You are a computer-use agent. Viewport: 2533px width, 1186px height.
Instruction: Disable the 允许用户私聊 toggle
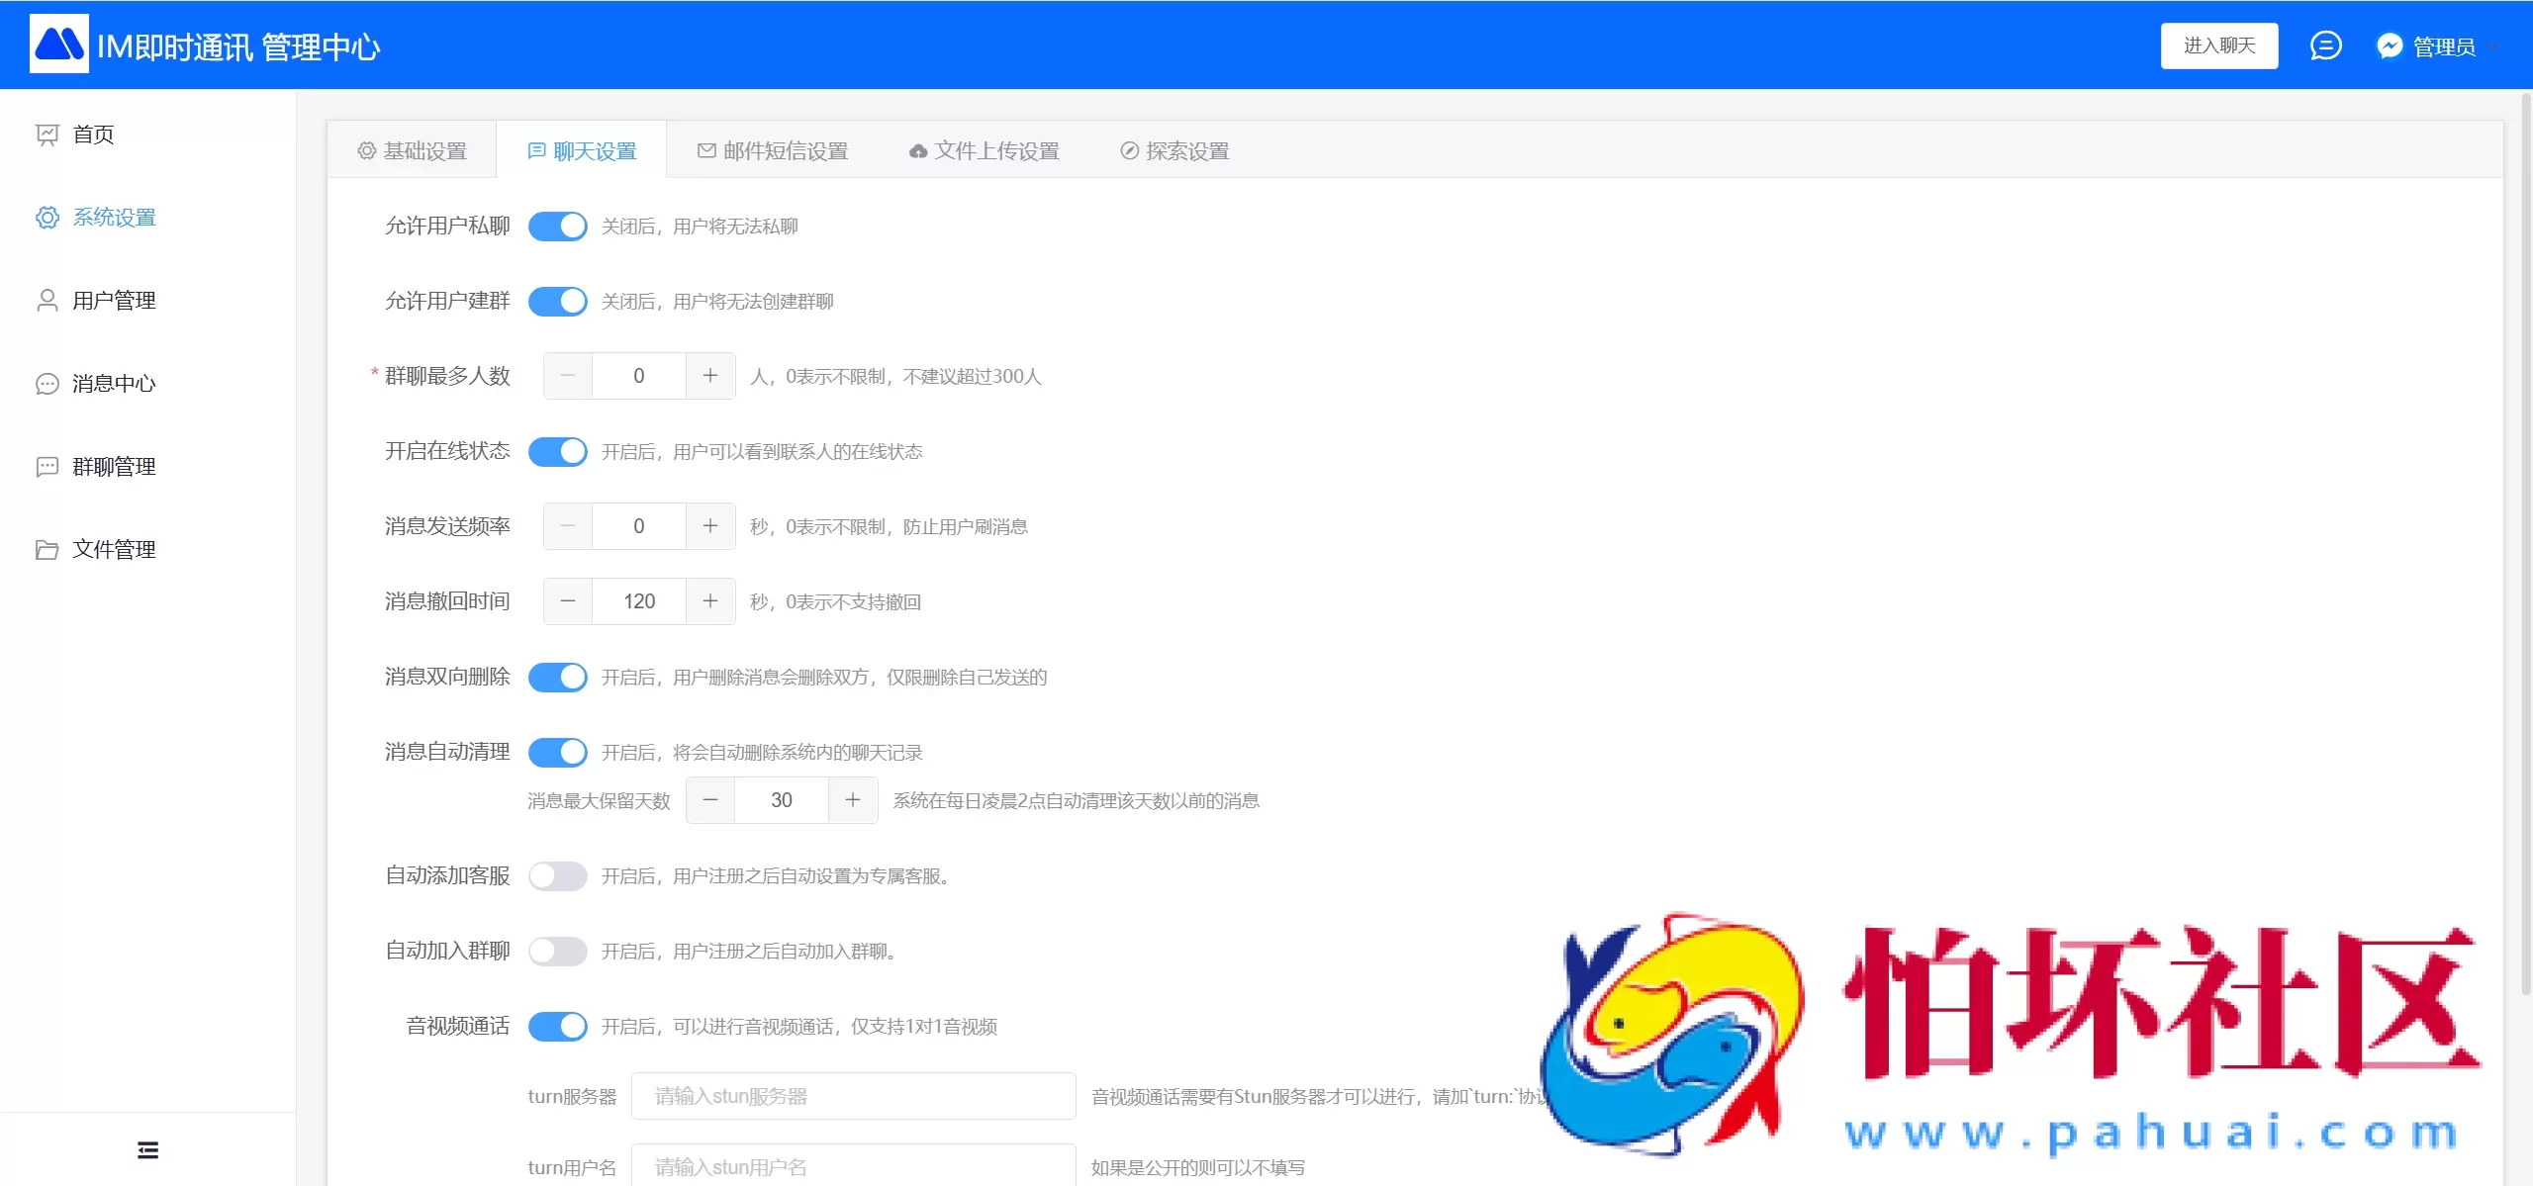click(558, 226)
